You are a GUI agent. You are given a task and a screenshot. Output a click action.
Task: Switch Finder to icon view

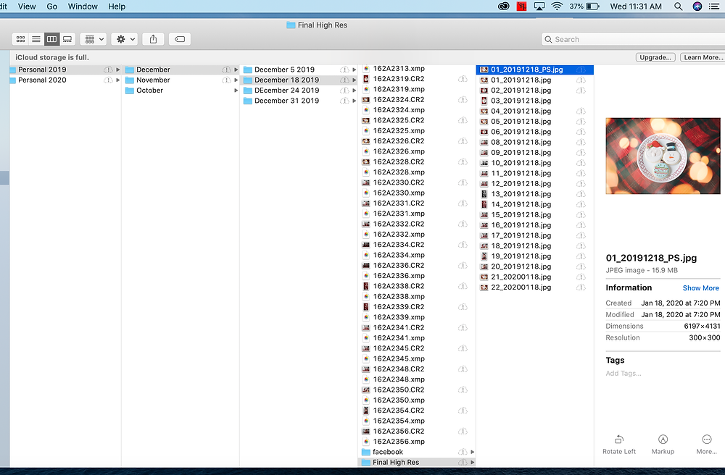click(20, 39)
